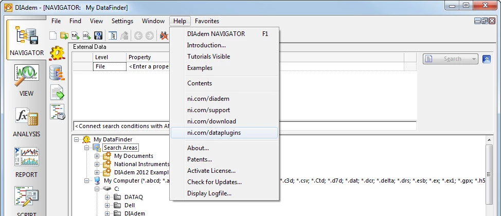Screen dimensions: 501x216
Task: Select the DATAQ folder
Action: click(x=134, y=197)
